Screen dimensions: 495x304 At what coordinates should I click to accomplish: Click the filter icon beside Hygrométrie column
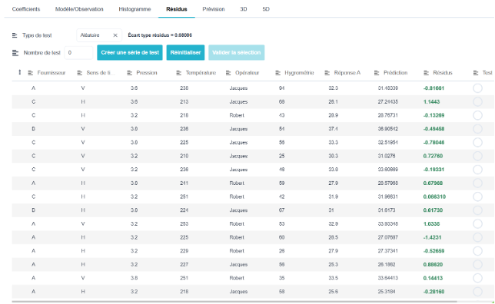coord(277,73)
